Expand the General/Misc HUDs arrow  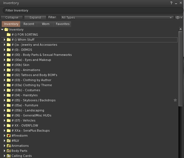tap(4, 116)
